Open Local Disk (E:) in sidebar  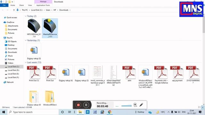13,74
